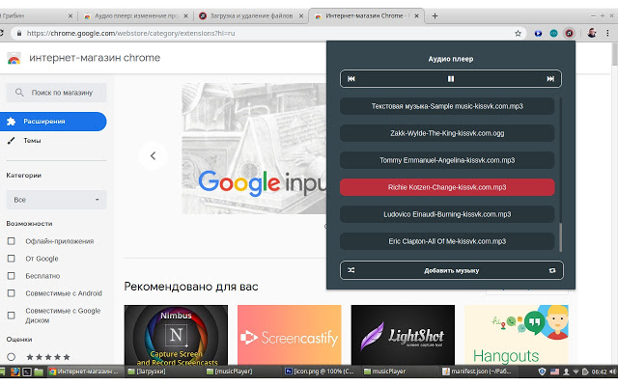The image size is (618, 386).
Task: View site security lock info
Action: [18, 34]
